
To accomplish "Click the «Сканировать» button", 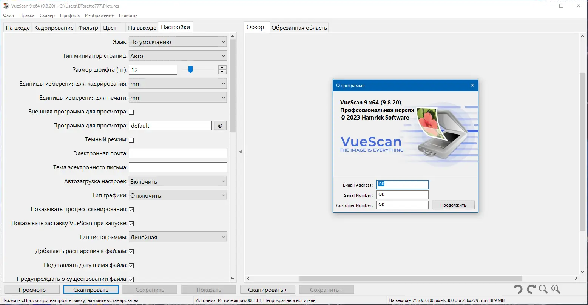I will [91, 290].
